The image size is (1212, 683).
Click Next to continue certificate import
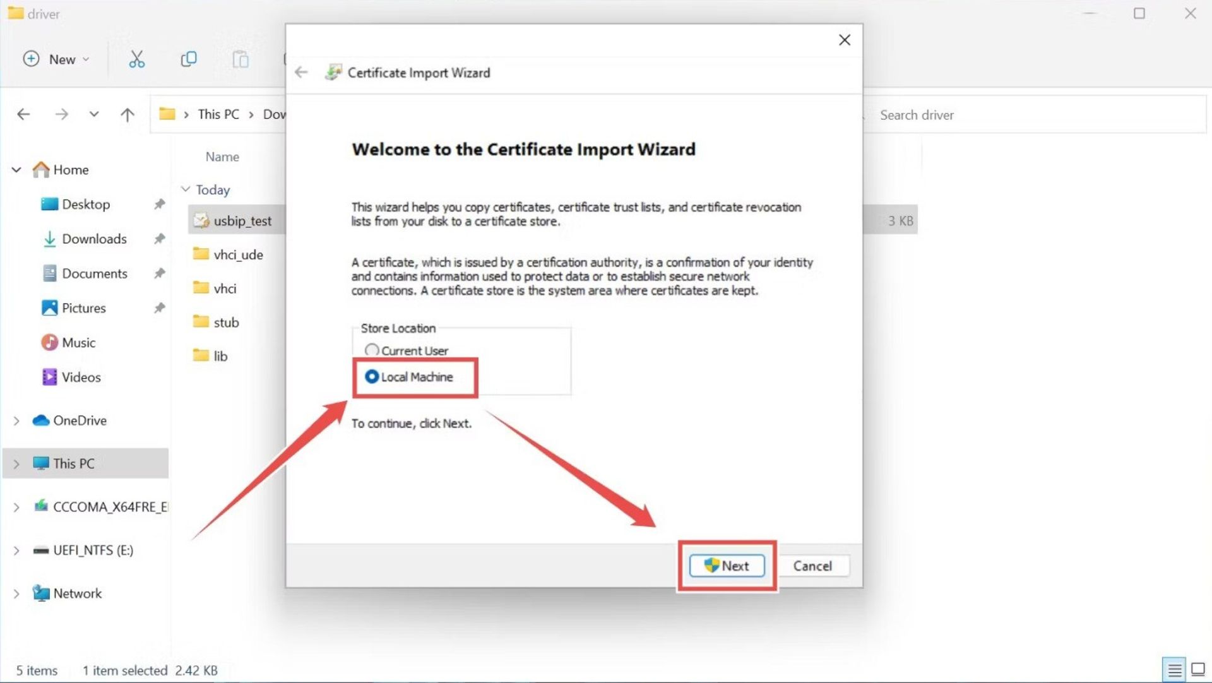pyautogui.click(x=727, y=566)
